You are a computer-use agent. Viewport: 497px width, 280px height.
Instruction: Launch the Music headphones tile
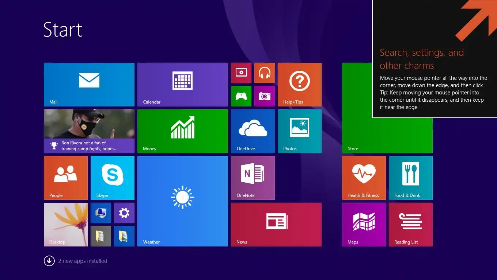coord(265,73)
